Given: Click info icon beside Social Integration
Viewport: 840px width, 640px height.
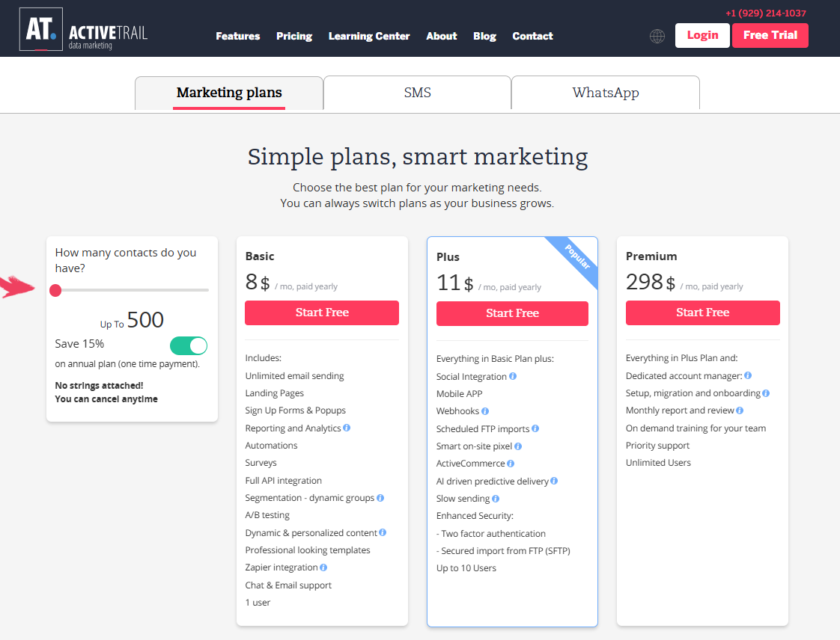Looking at the screenshot, I should (513, 376).
